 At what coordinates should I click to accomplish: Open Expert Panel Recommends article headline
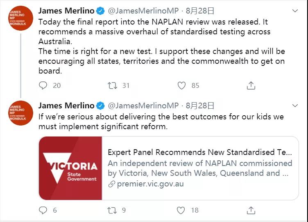200,152
